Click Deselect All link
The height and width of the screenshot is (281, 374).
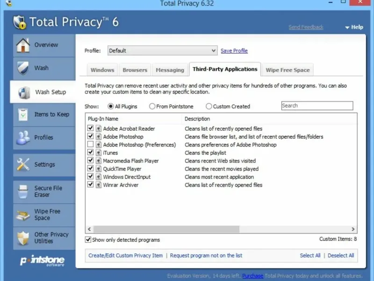tap(341, 255)
